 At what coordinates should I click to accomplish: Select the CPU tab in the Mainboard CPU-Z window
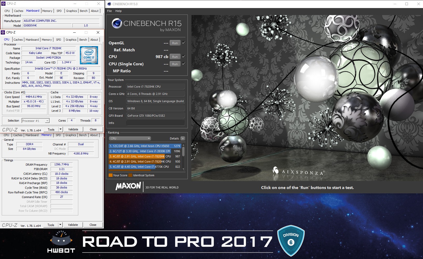tap(7, 11)
